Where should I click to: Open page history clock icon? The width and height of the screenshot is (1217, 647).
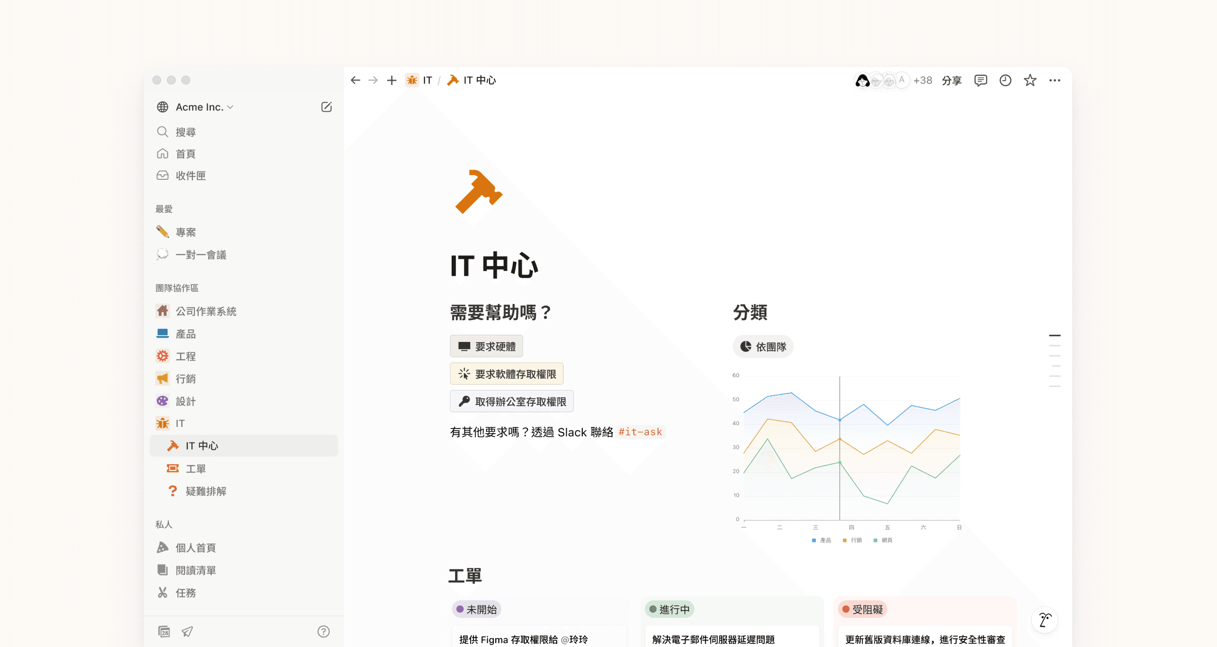coord(1005,80)
